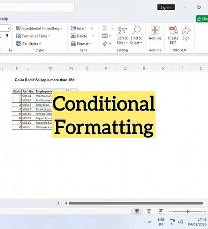Viewport: 208px width, 229px height.
Task: Click the 'Boby Devi' name cell
Action: tap(44, 105)
